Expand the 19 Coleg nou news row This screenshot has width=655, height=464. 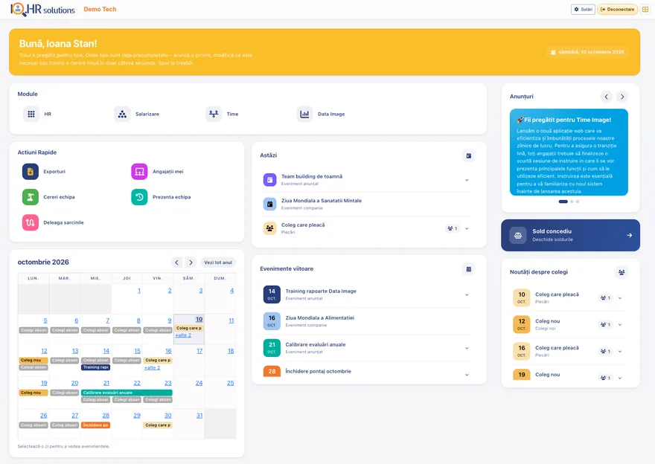click(620, 378)
